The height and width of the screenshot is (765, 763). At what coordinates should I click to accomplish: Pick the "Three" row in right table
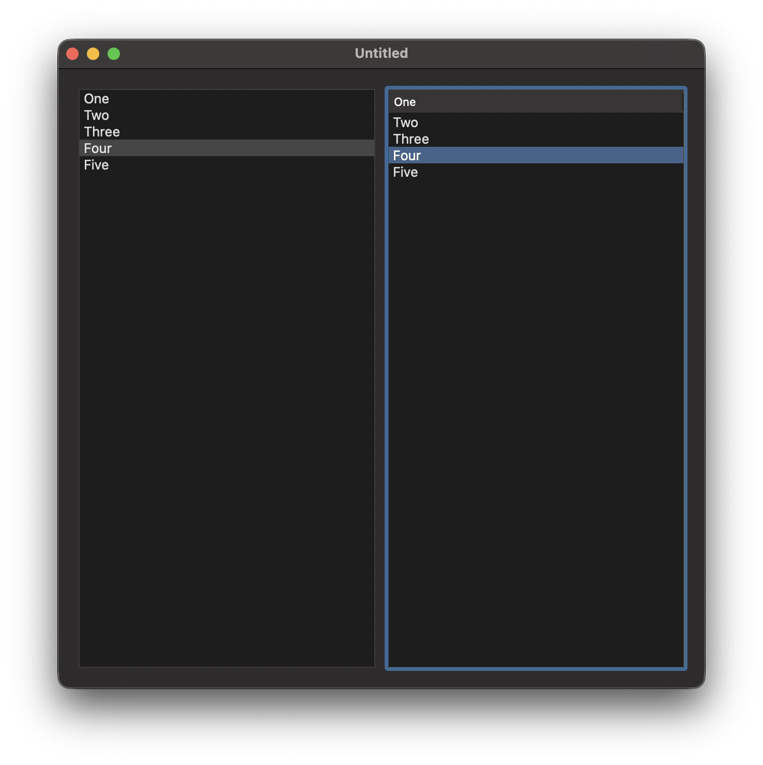click(411, 139)
